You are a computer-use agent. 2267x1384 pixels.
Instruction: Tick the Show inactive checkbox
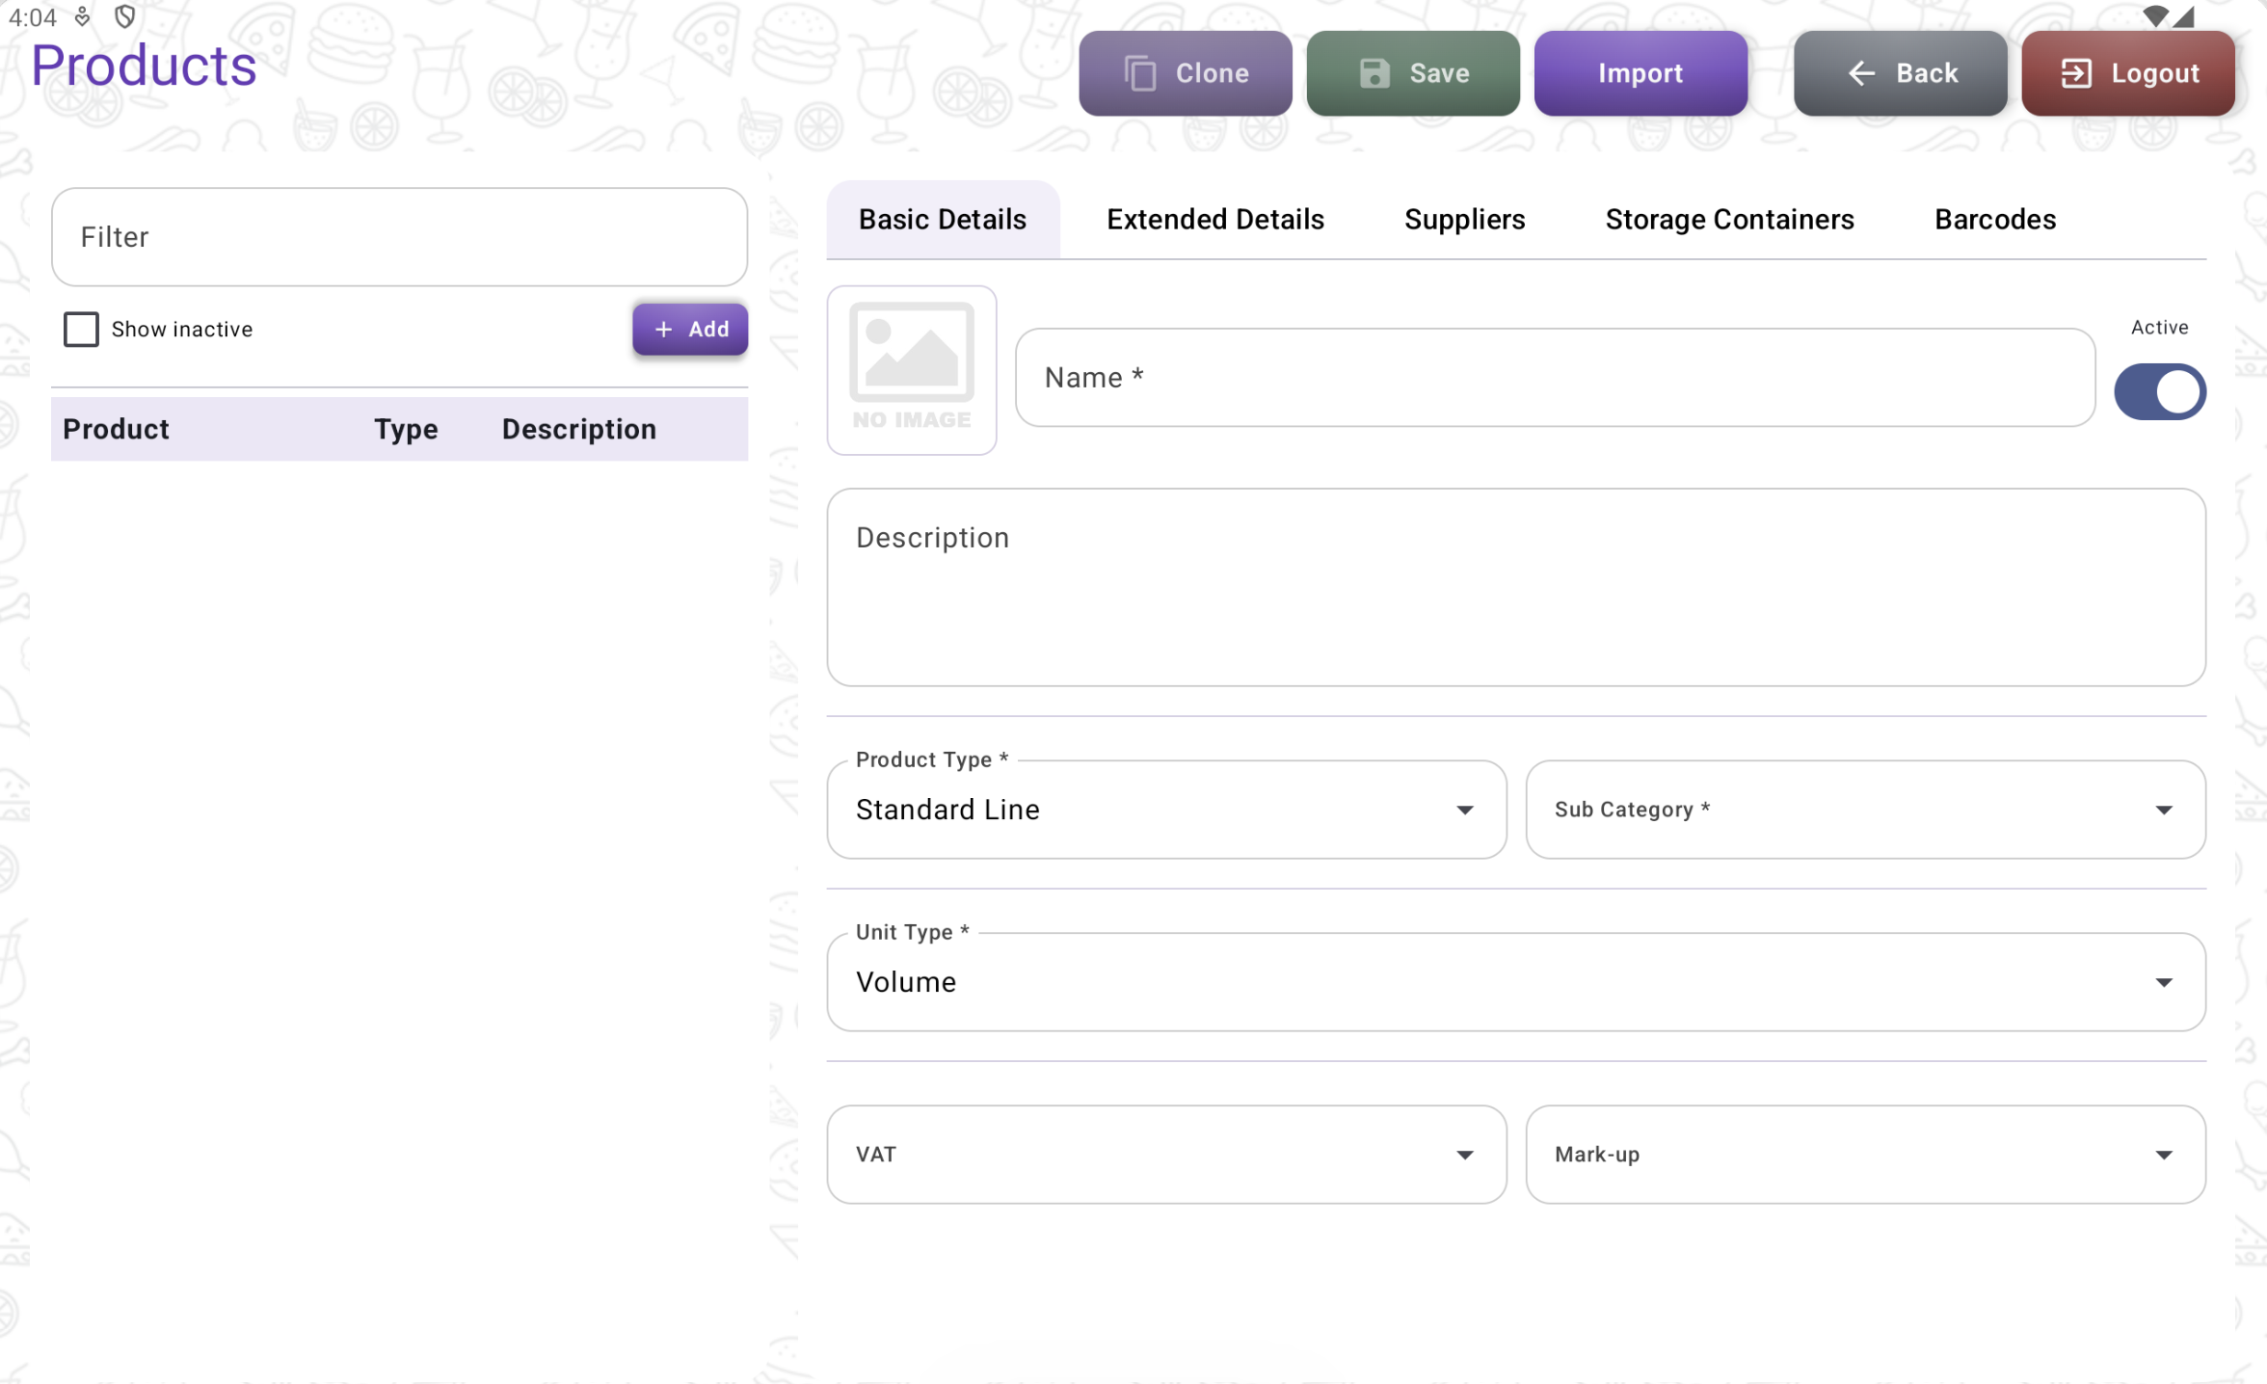[81, 330]
